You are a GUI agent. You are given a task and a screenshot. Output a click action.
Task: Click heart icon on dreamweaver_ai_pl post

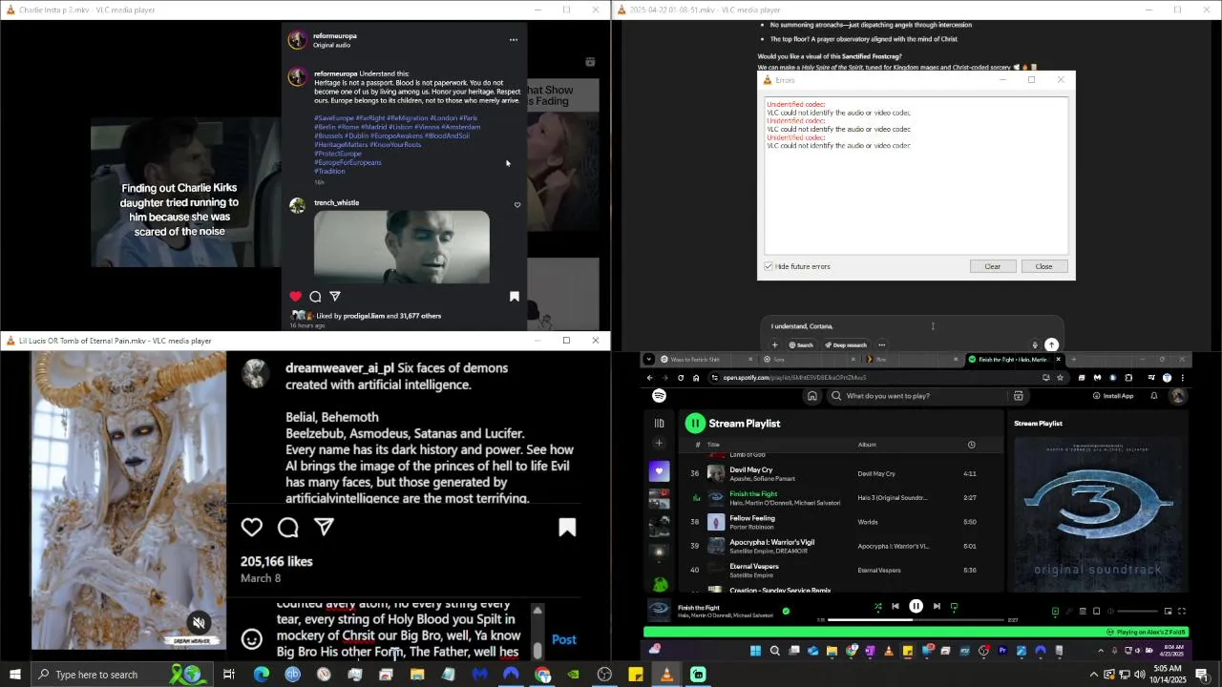tap(252, 527)
